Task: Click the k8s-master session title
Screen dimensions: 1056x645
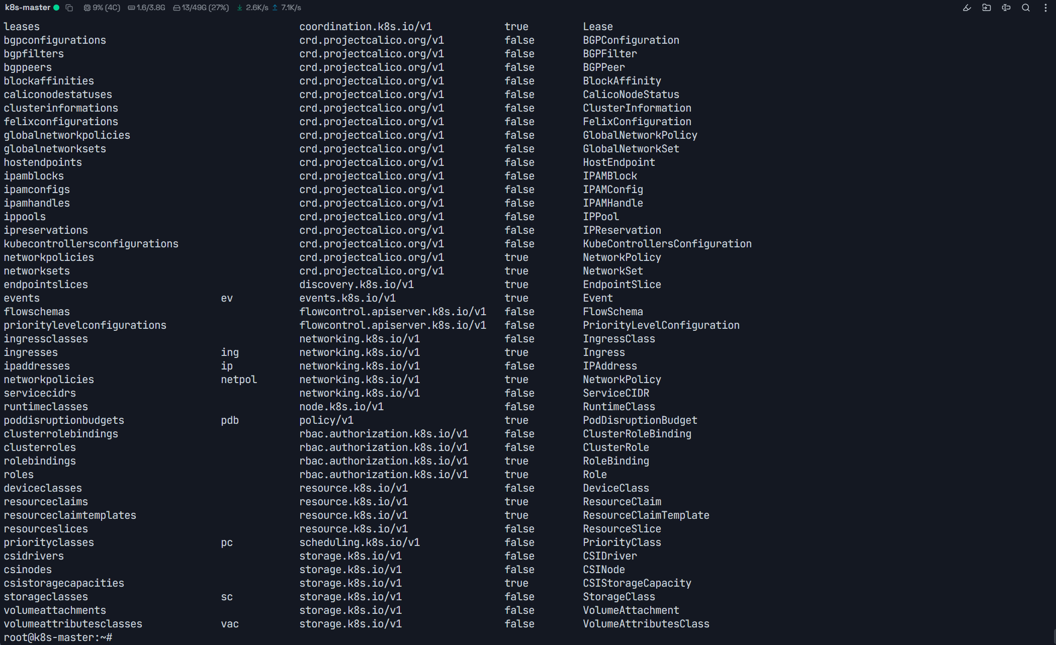Action: 28,8
